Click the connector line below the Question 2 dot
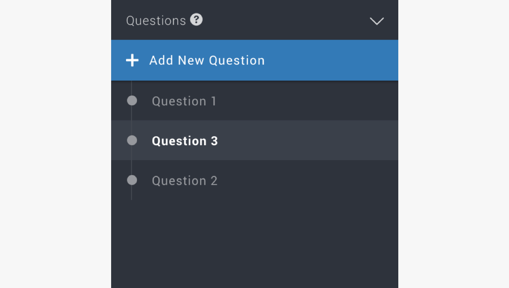 pyautogui.click(x=131, y=192)
